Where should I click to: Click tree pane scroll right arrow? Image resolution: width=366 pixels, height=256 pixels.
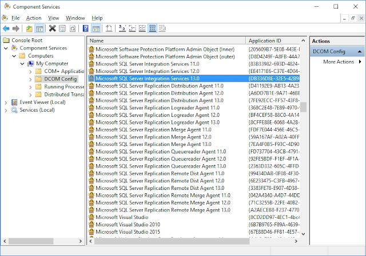pos(81,241)
